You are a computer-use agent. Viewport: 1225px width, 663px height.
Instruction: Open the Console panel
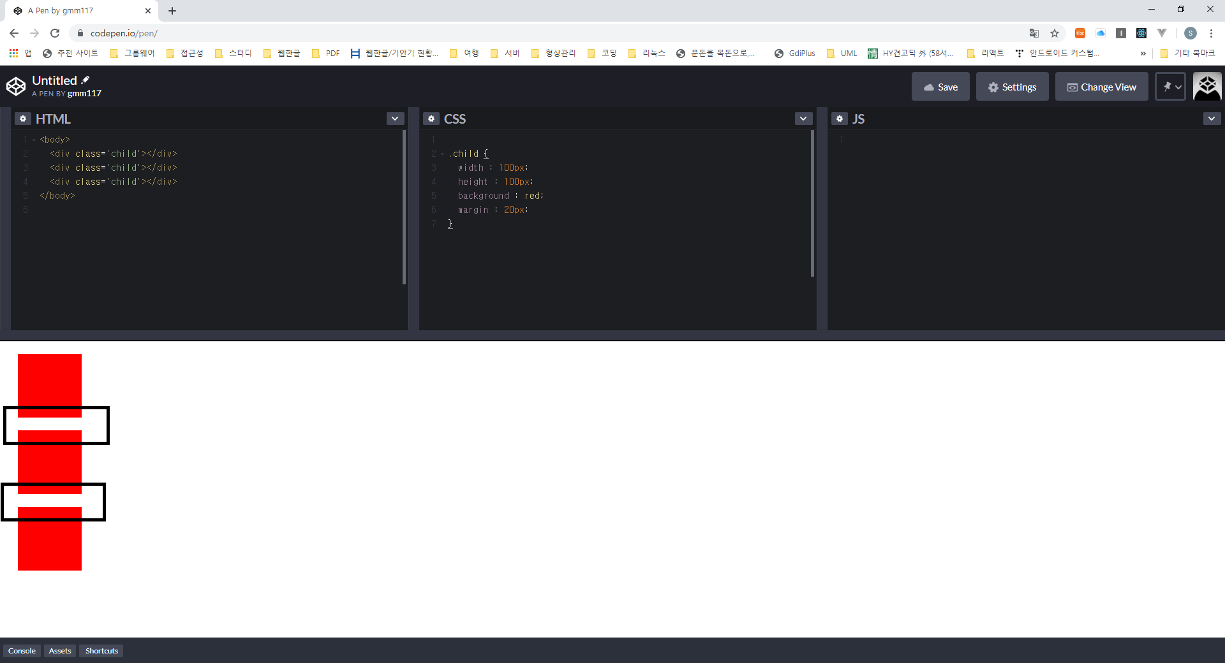pos(22,651)
